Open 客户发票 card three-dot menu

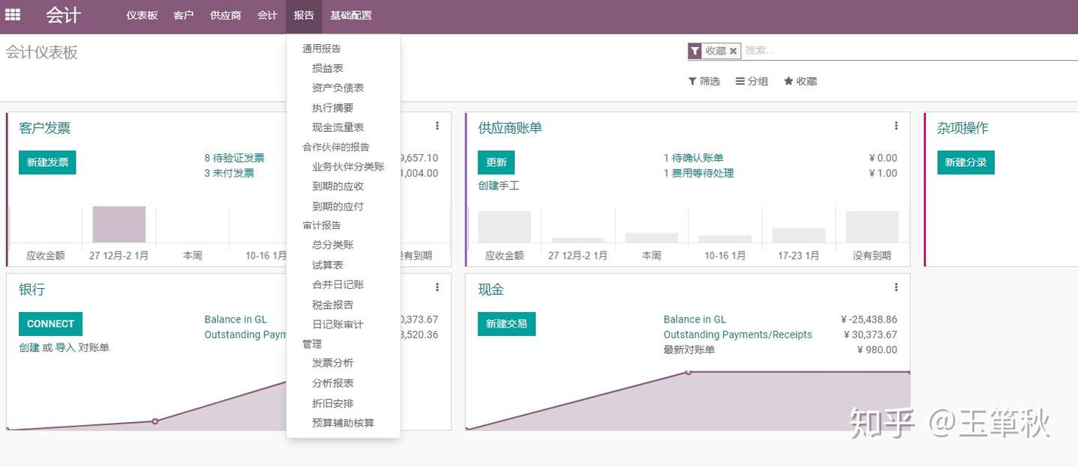coord(437,126)
